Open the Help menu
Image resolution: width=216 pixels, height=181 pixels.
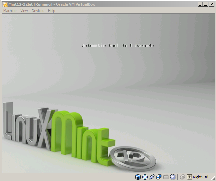click(51, 11)
